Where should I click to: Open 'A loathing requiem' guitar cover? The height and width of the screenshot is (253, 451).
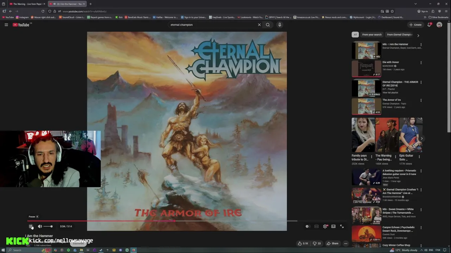coord(366,177)
